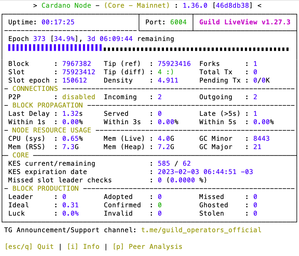Select the P2P status disabled
Viewport: 299px width, 256px height.
click(79, 97)
